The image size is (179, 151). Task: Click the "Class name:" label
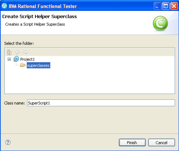[x=15, y=103]
